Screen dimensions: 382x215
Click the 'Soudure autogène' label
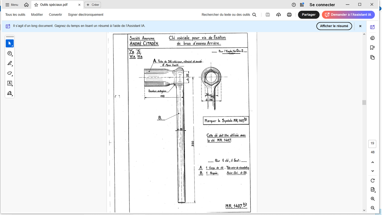(158, 91)
